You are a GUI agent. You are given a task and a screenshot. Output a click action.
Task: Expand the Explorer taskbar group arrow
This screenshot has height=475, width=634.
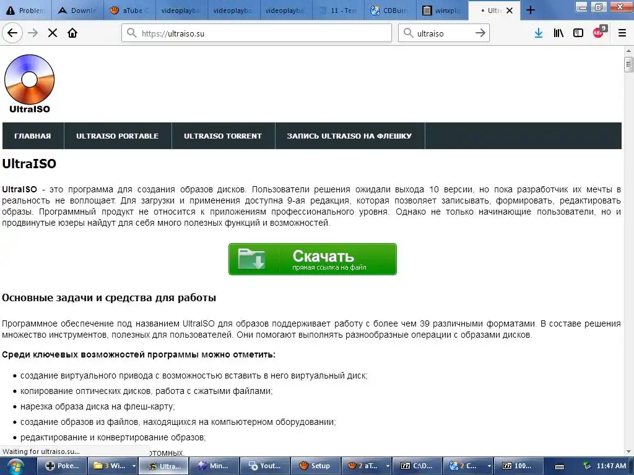134,466
